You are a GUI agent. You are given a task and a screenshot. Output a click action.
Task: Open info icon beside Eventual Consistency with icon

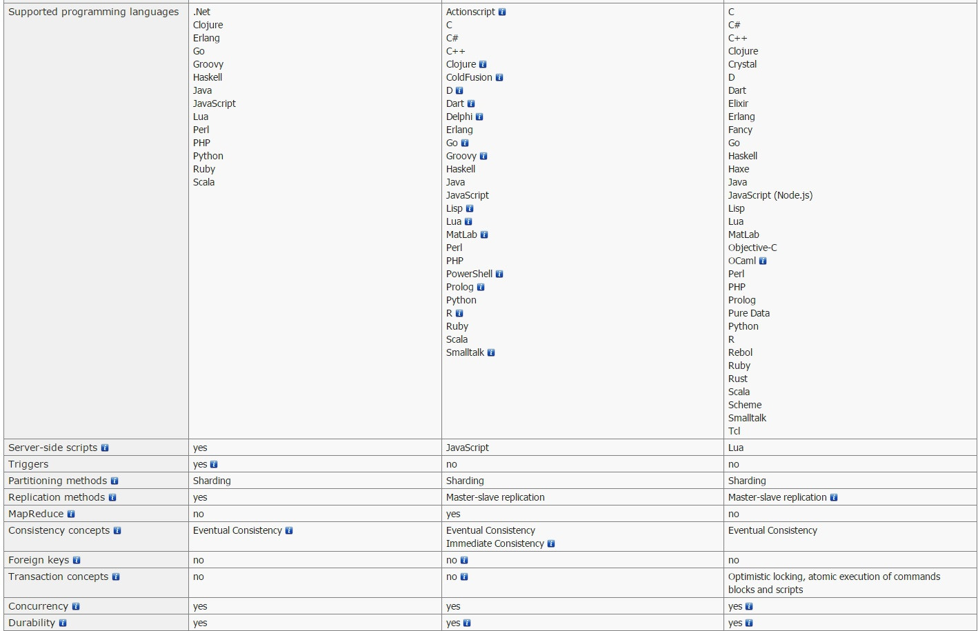(289, 531)
